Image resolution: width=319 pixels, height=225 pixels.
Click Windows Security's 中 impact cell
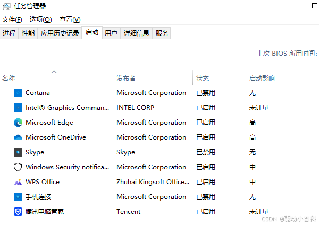click(x=253, y=167)
